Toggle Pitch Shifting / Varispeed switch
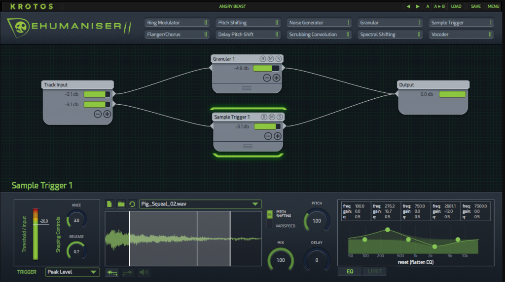505x282 pixels. point(270,219)
